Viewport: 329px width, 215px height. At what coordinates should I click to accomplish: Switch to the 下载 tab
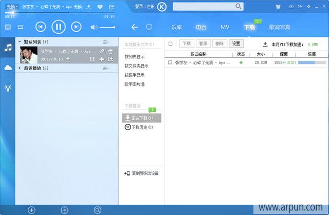(x=249, y=27)
